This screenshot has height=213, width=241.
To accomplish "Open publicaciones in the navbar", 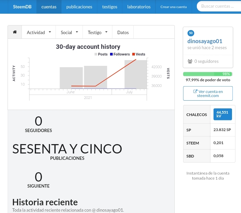I will 79,7.
